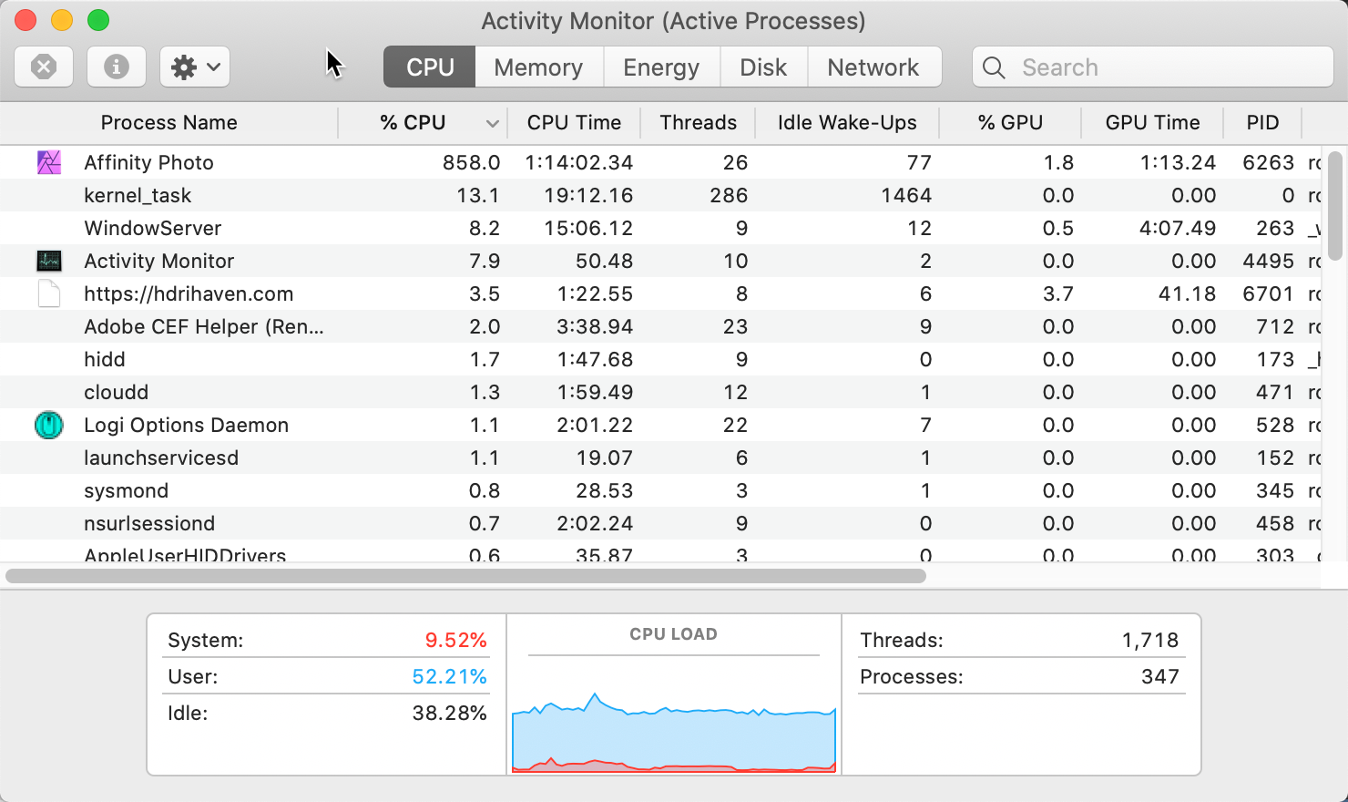Image resolution: width=1348 pixels, height=802 pixels.
Task: Sort by Process Name column
Action: coord(169,122)
